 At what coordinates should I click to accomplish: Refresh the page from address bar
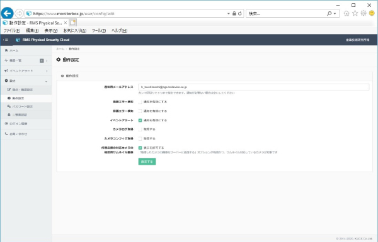pyautogui.click(x=240, y=13)
